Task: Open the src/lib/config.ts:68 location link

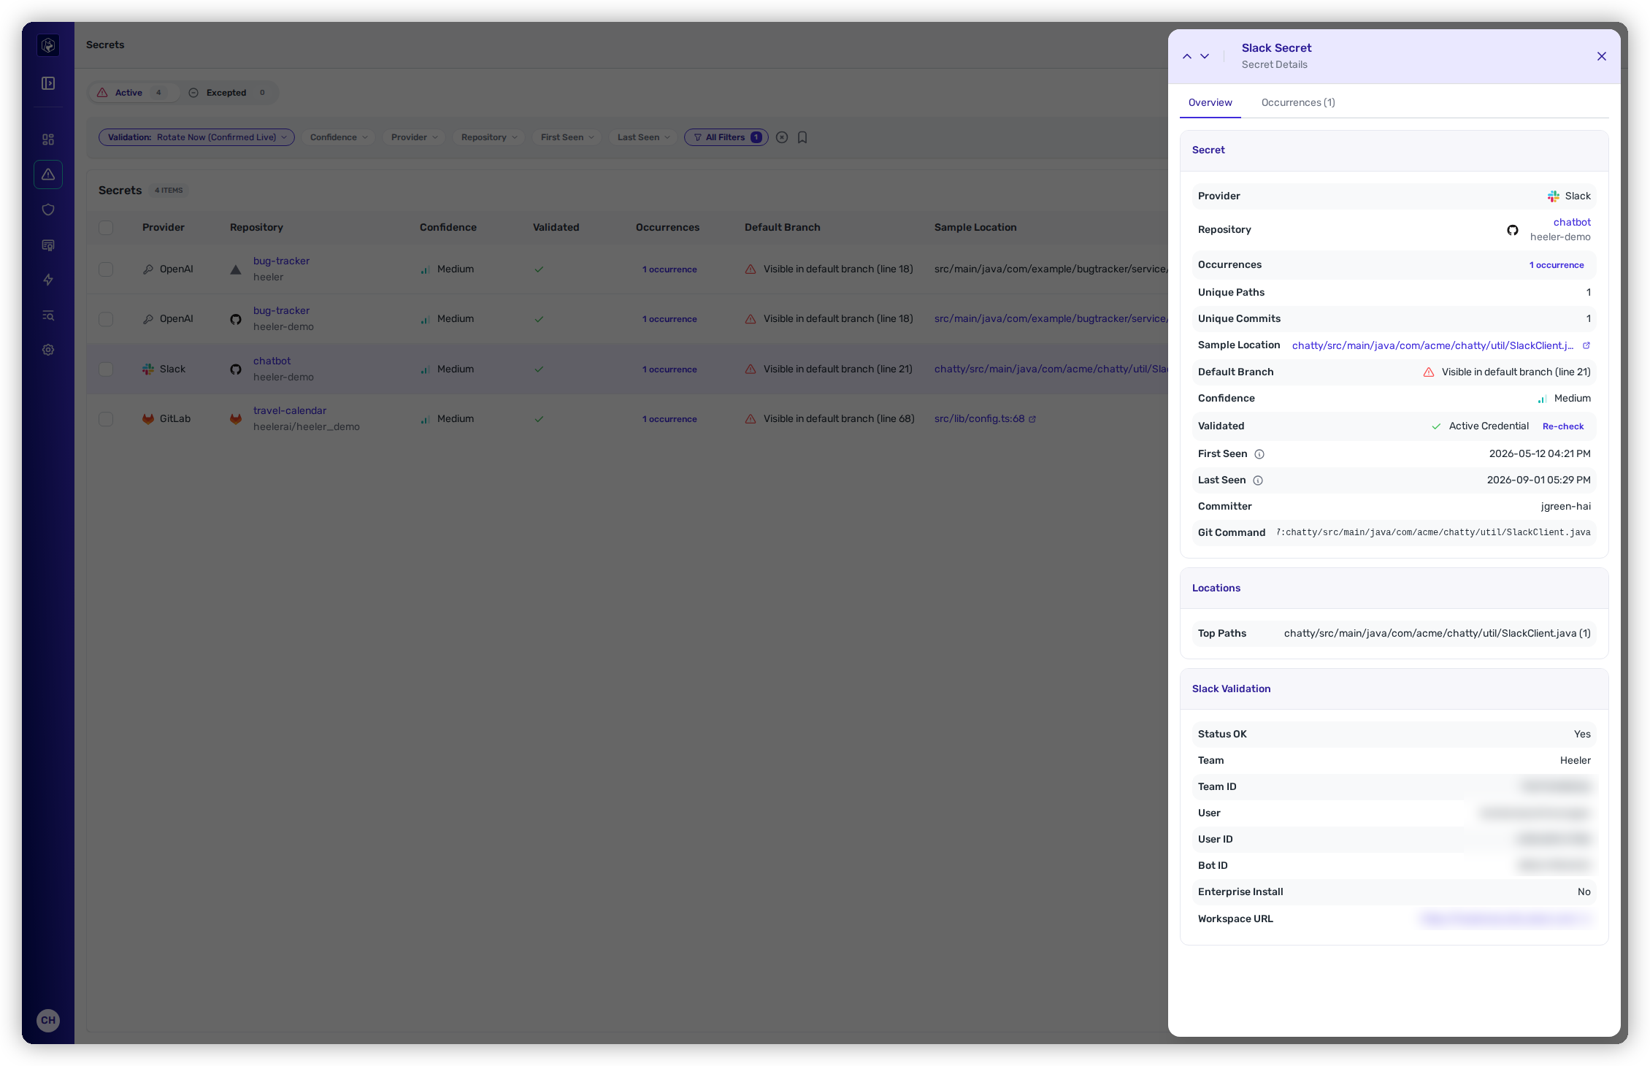Action: coord(979,419)
